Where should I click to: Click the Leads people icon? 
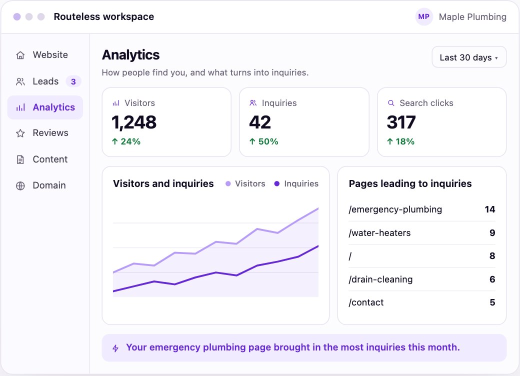point(20,81)
